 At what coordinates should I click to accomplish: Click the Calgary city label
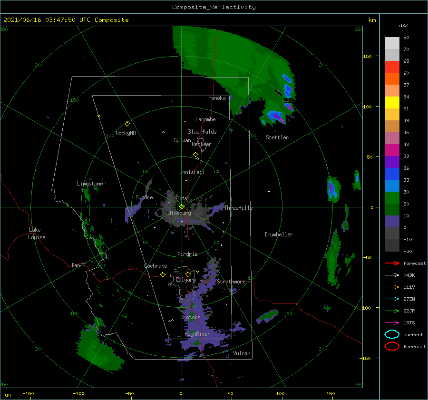click(185, 280)
